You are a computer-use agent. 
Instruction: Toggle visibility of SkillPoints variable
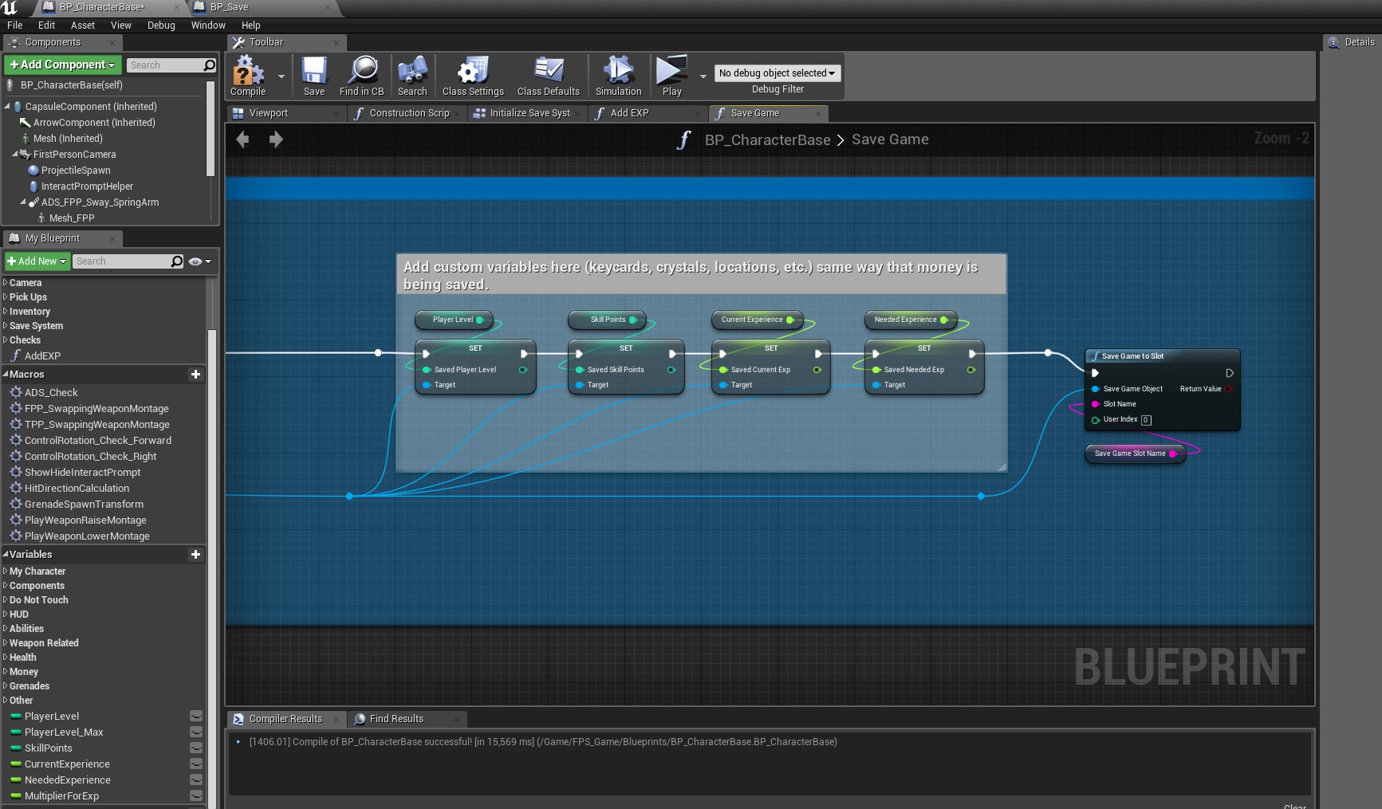(x=196, y=748)
